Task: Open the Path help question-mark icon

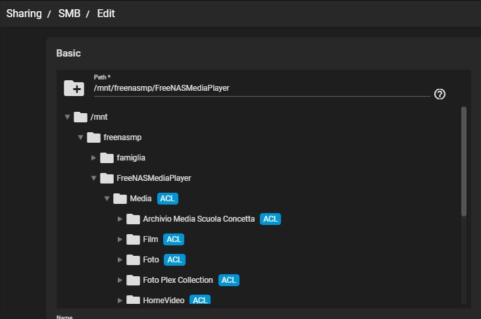Action: [440, 94]
